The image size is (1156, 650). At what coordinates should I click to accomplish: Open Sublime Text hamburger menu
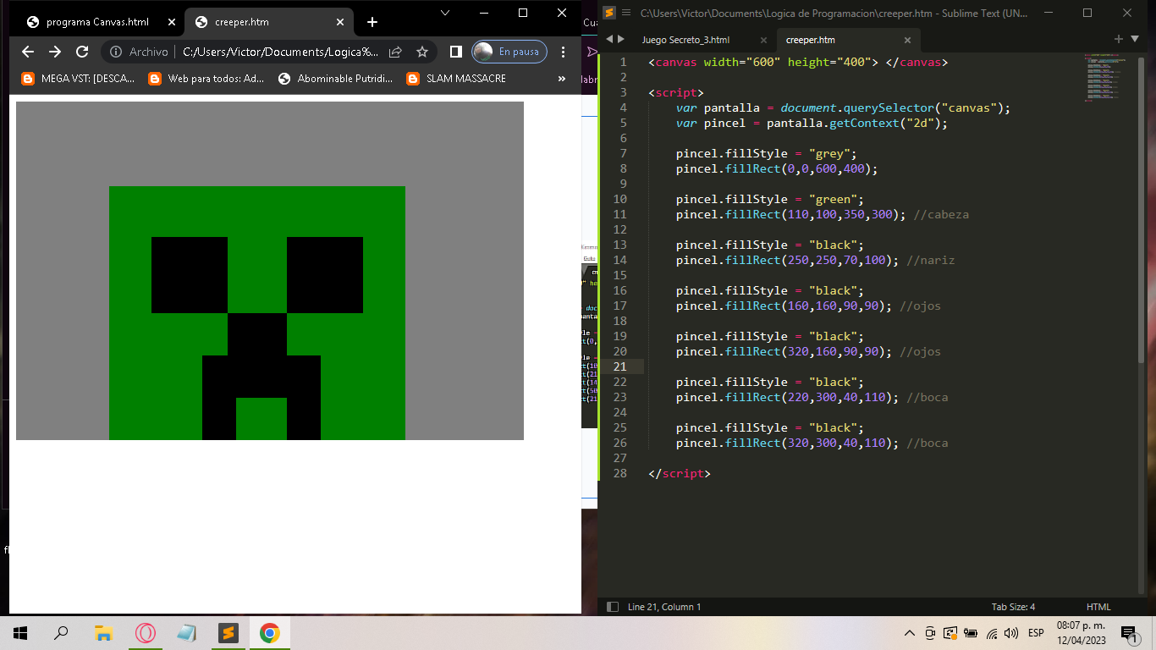(626, 13)
